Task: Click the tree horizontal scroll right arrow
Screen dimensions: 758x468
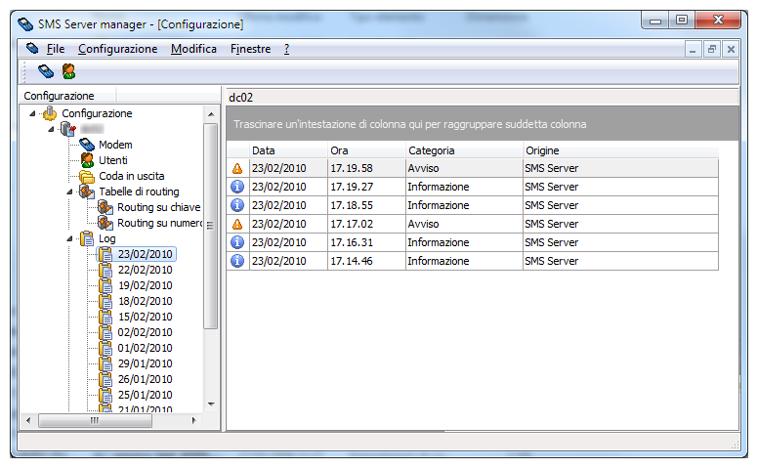Action: (x=193, y=420)
